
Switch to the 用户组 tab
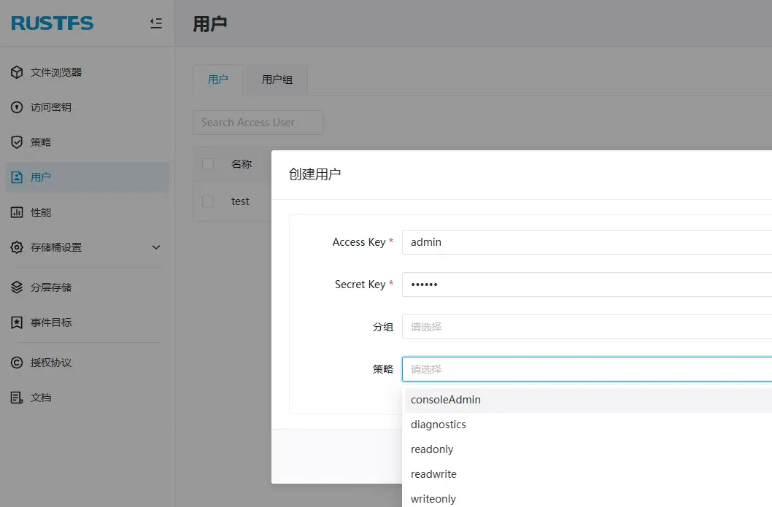coord(276,80)
